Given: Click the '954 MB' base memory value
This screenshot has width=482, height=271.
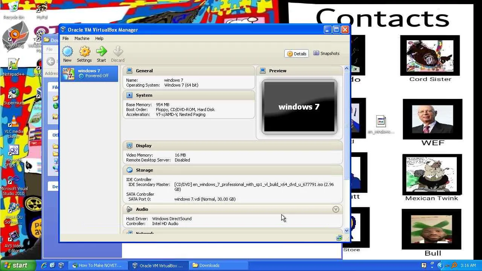Looking at the screenshot, I should tap(163, 105).
